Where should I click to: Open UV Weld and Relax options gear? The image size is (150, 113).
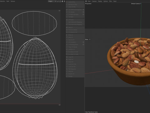tap(83, 14)
